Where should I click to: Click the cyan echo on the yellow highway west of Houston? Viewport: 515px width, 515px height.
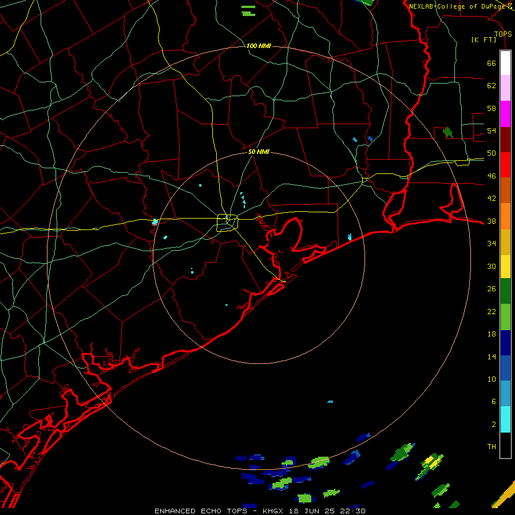154,221
